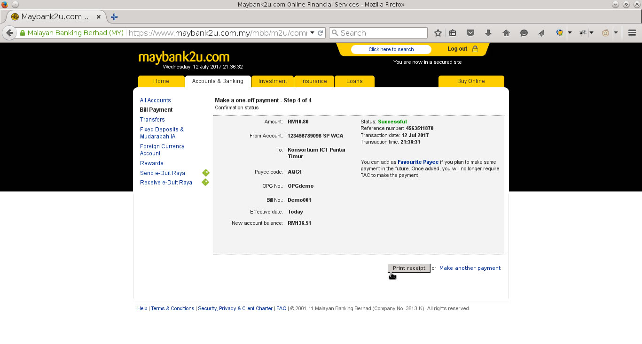Open the Buy Online tab
Viewport: 642px width, 344px height.
pyautogui.click(x=471, y=81)
